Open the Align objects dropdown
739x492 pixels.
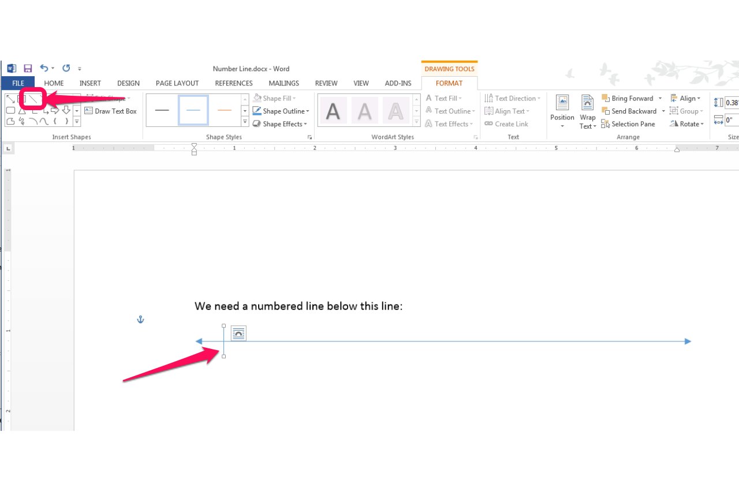pyautogui.click(x=685, y=98)
